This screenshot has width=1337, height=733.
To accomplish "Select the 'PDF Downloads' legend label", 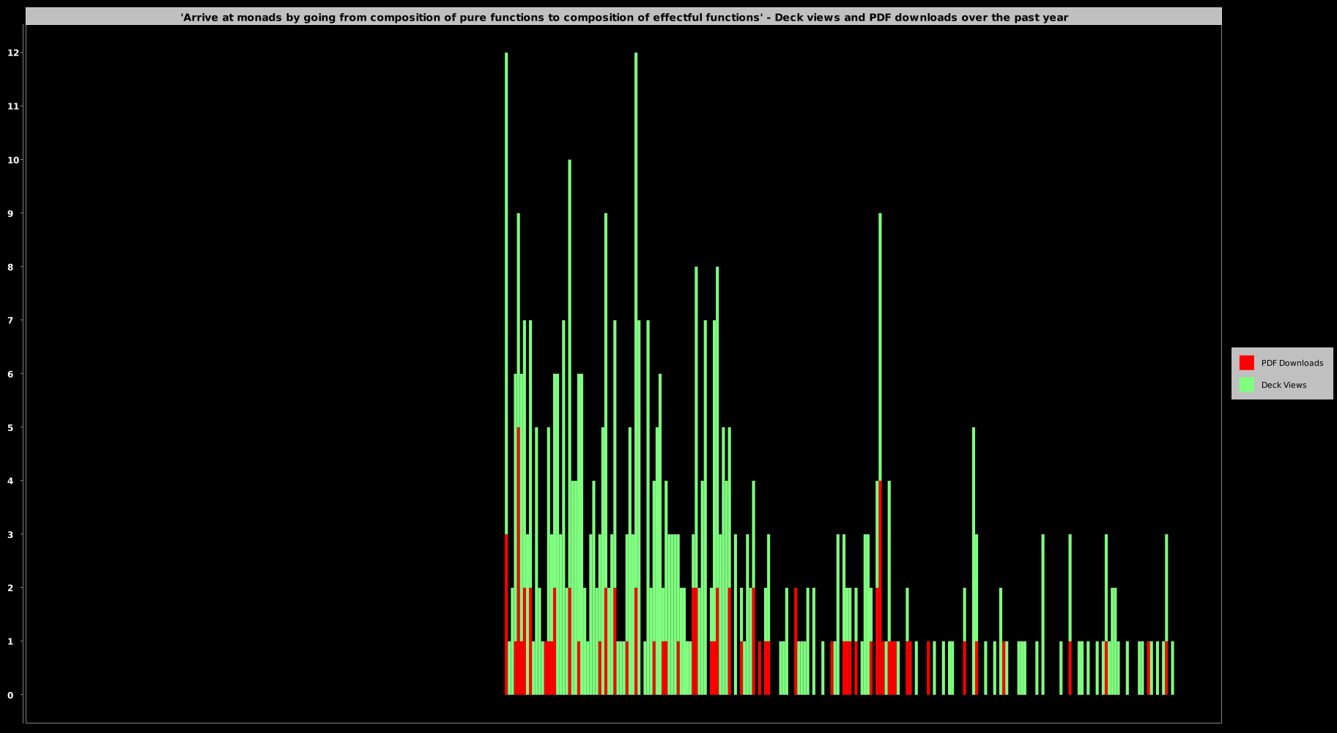I will tap(1292, 364).
